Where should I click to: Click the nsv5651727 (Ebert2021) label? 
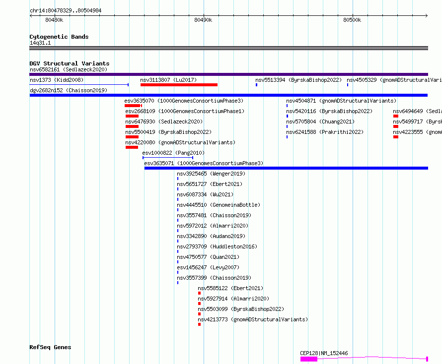click(x=210, y=184)
